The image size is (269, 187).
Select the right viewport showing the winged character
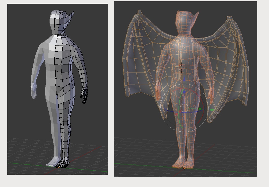pos(185,89)
